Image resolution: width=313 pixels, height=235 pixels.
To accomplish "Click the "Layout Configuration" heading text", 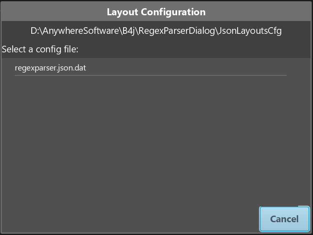I will click(156, 12).
